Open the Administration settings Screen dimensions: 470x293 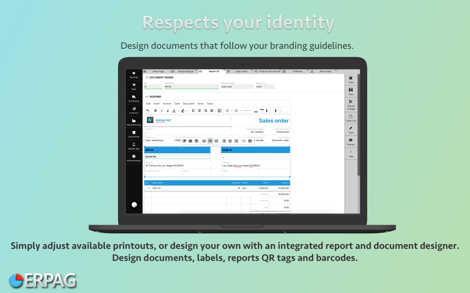134,158
